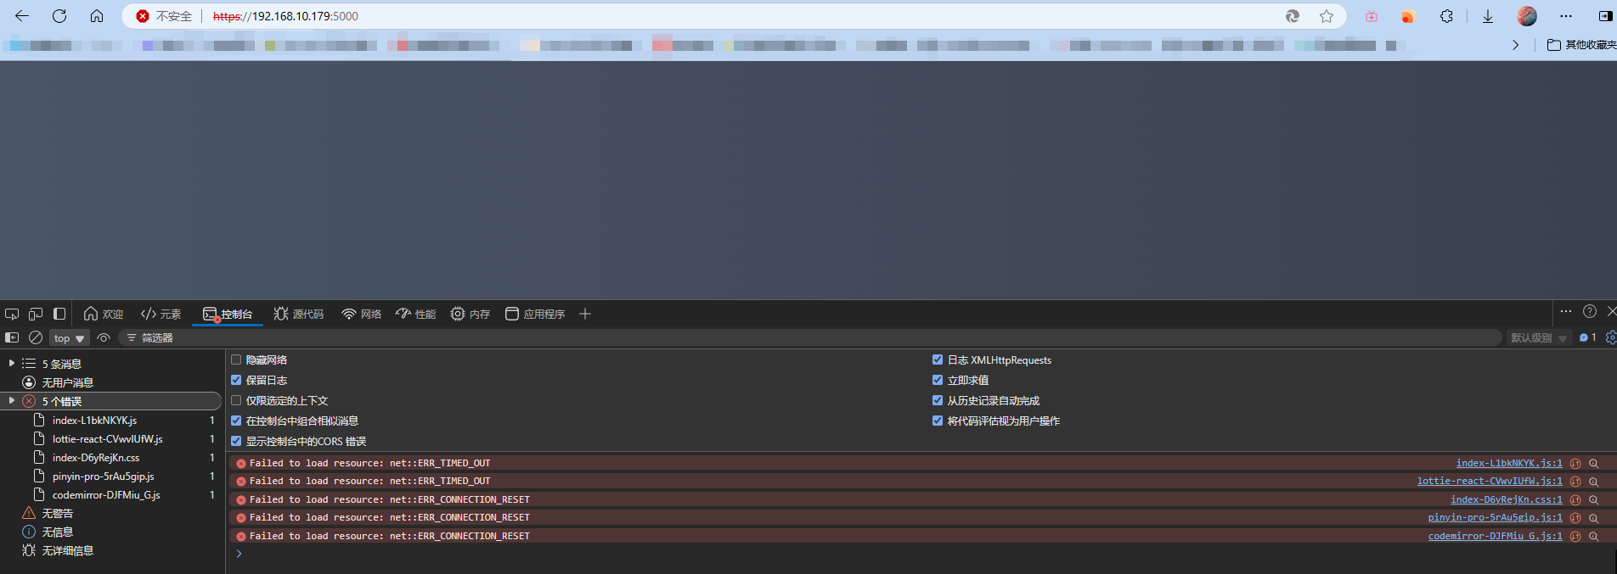Switch to the 性能 tab
Image resolution: width=1617 pixels, height=574 pixels.
(416, 314)
